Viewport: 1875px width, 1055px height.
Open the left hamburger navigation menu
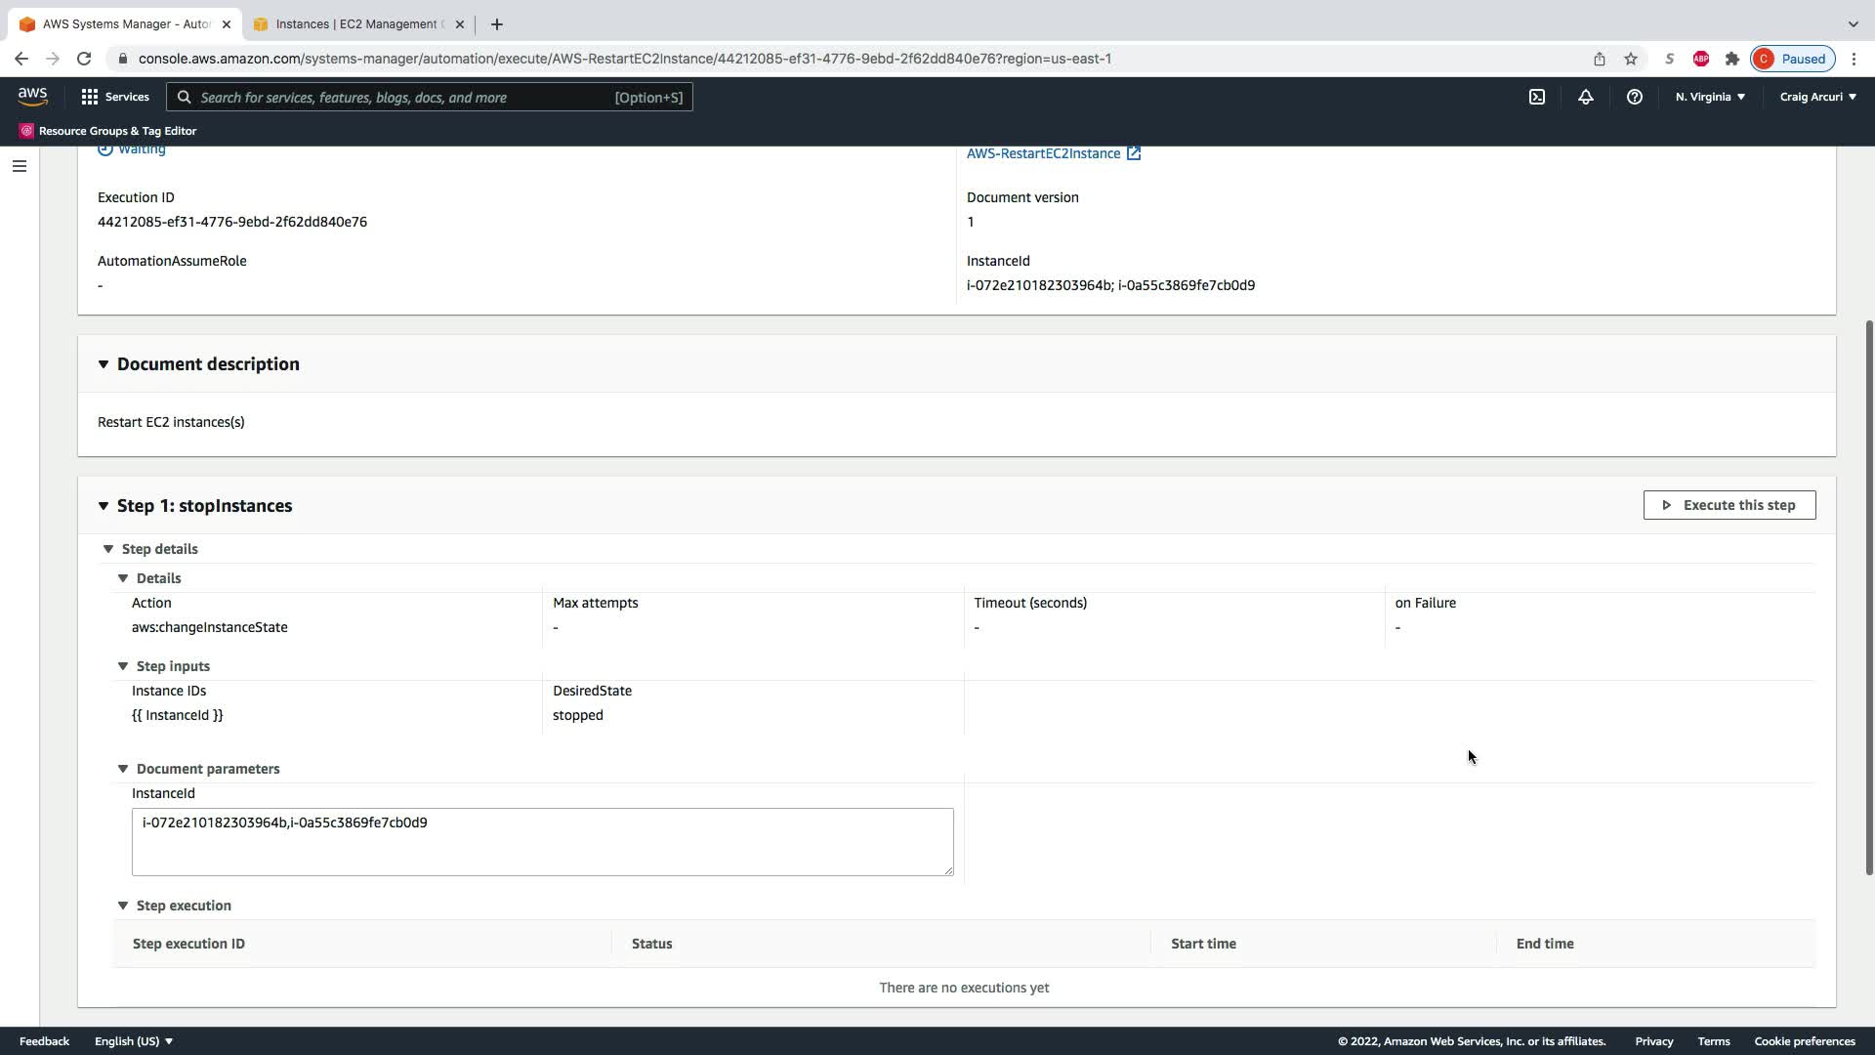click(x=19, y=166)
